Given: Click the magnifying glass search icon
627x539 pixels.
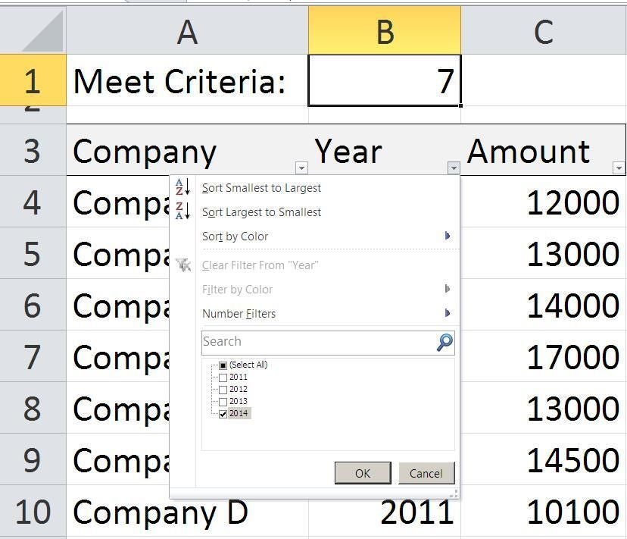Looking at the screenshot, I should pyautogui.click(x=445, y=343).
